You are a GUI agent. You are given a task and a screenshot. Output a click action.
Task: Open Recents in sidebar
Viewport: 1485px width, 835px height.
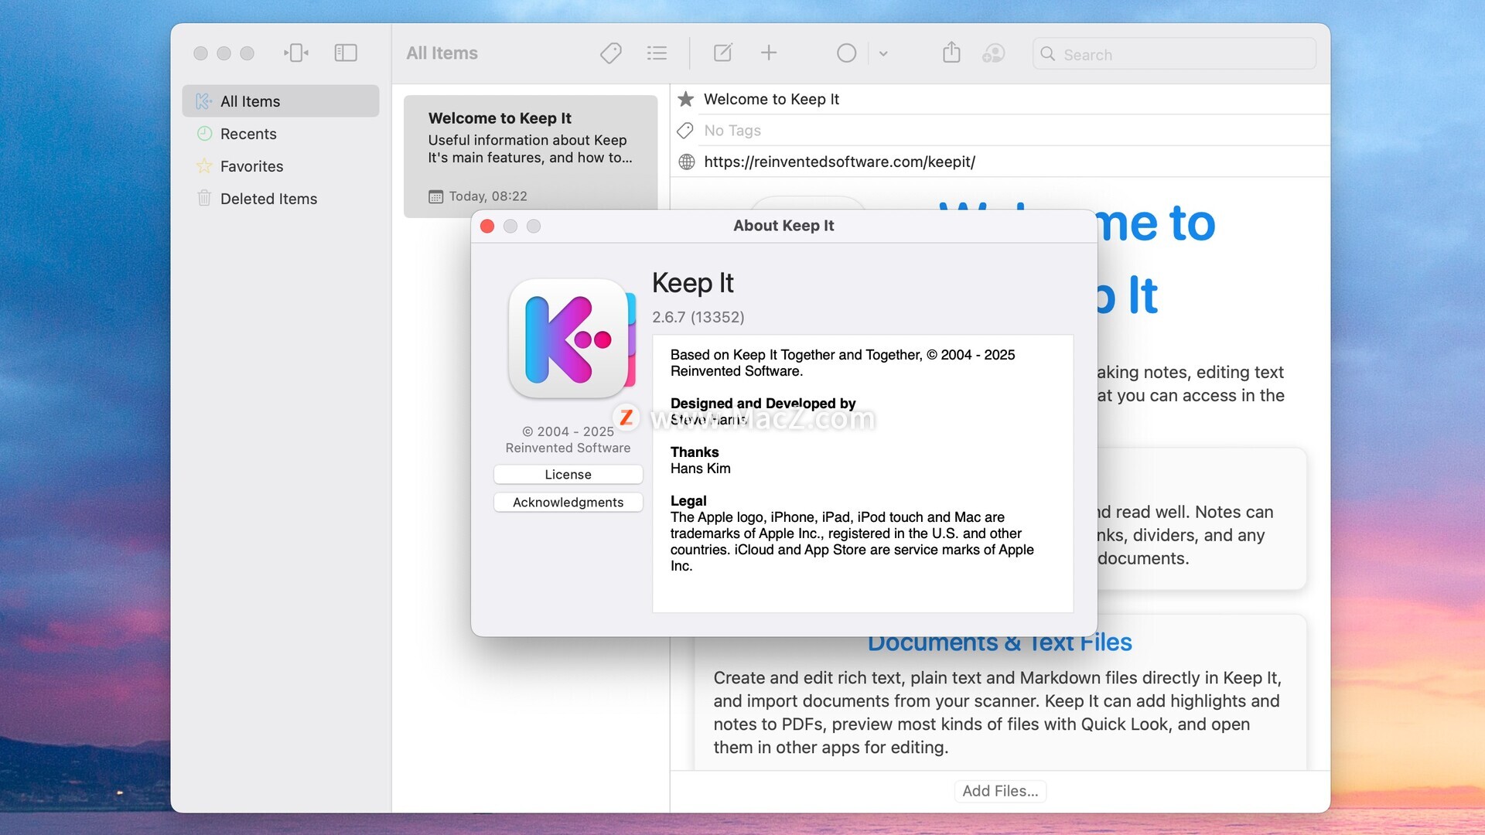281,134
